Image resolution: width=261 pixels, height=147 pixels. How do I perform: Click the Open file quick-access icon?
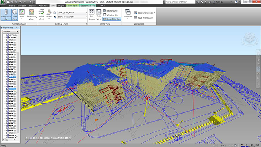[12, 2]
